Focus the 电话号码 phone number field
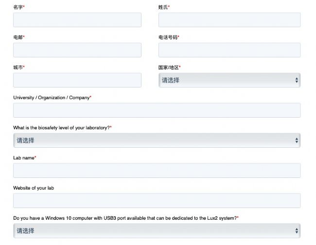316x245 pixels. 229,50
